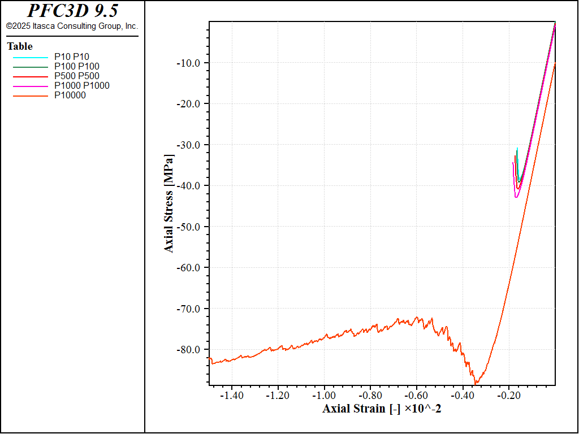Click the -0.80 x-axis tick label
The image size is (579, 434).
pyautogui.click(x=370, y=396)
